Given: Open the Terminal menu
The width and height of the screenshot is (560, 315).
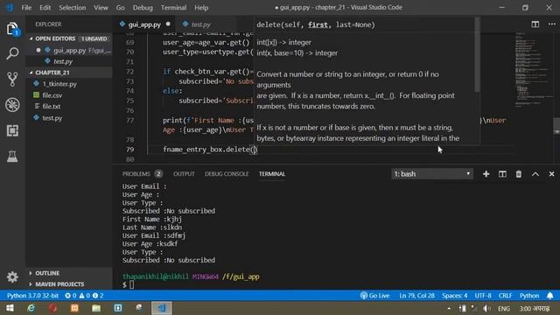Looking at the screenshot, I should pyautogui.click(x=173, y=8).
